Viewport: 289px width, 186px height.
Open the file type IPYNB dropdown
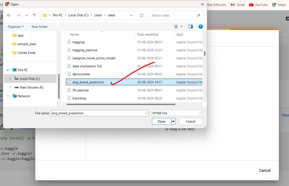(177, 113)
